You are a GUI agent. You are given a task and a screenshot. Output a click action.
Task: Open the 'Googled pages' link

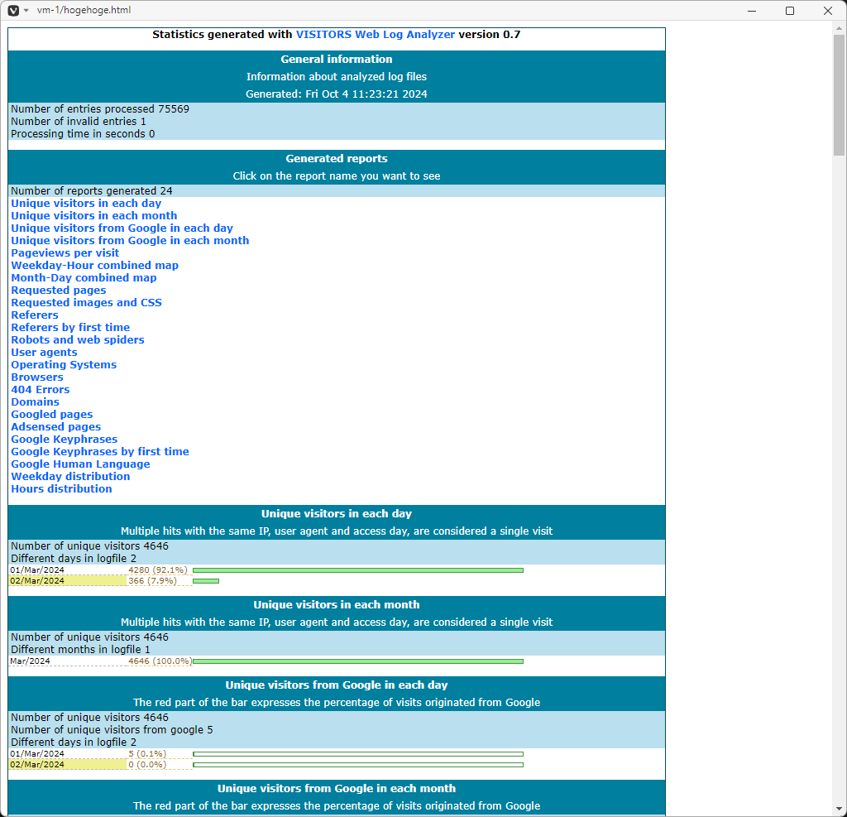click(52, 415)
